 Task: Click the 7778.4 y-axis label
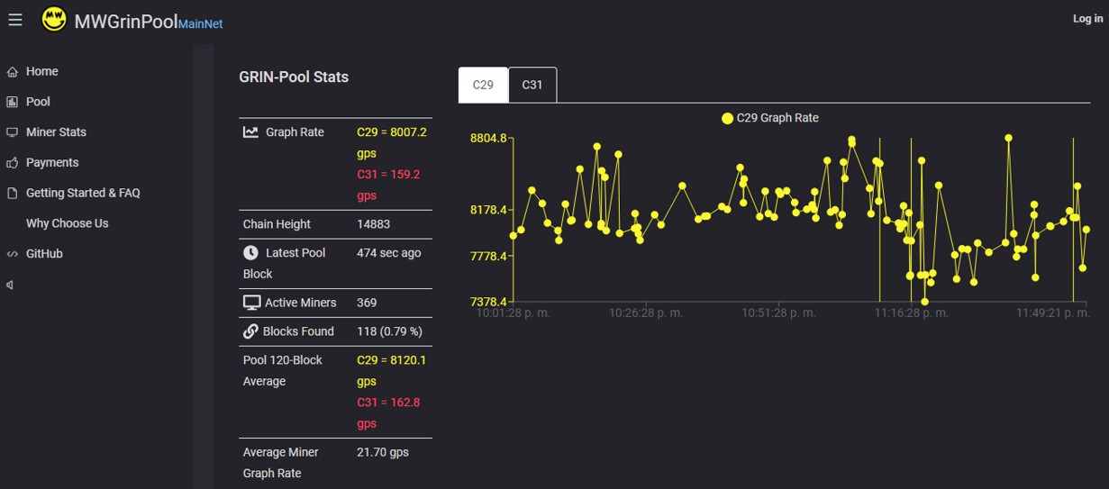[x=488, y=257]
